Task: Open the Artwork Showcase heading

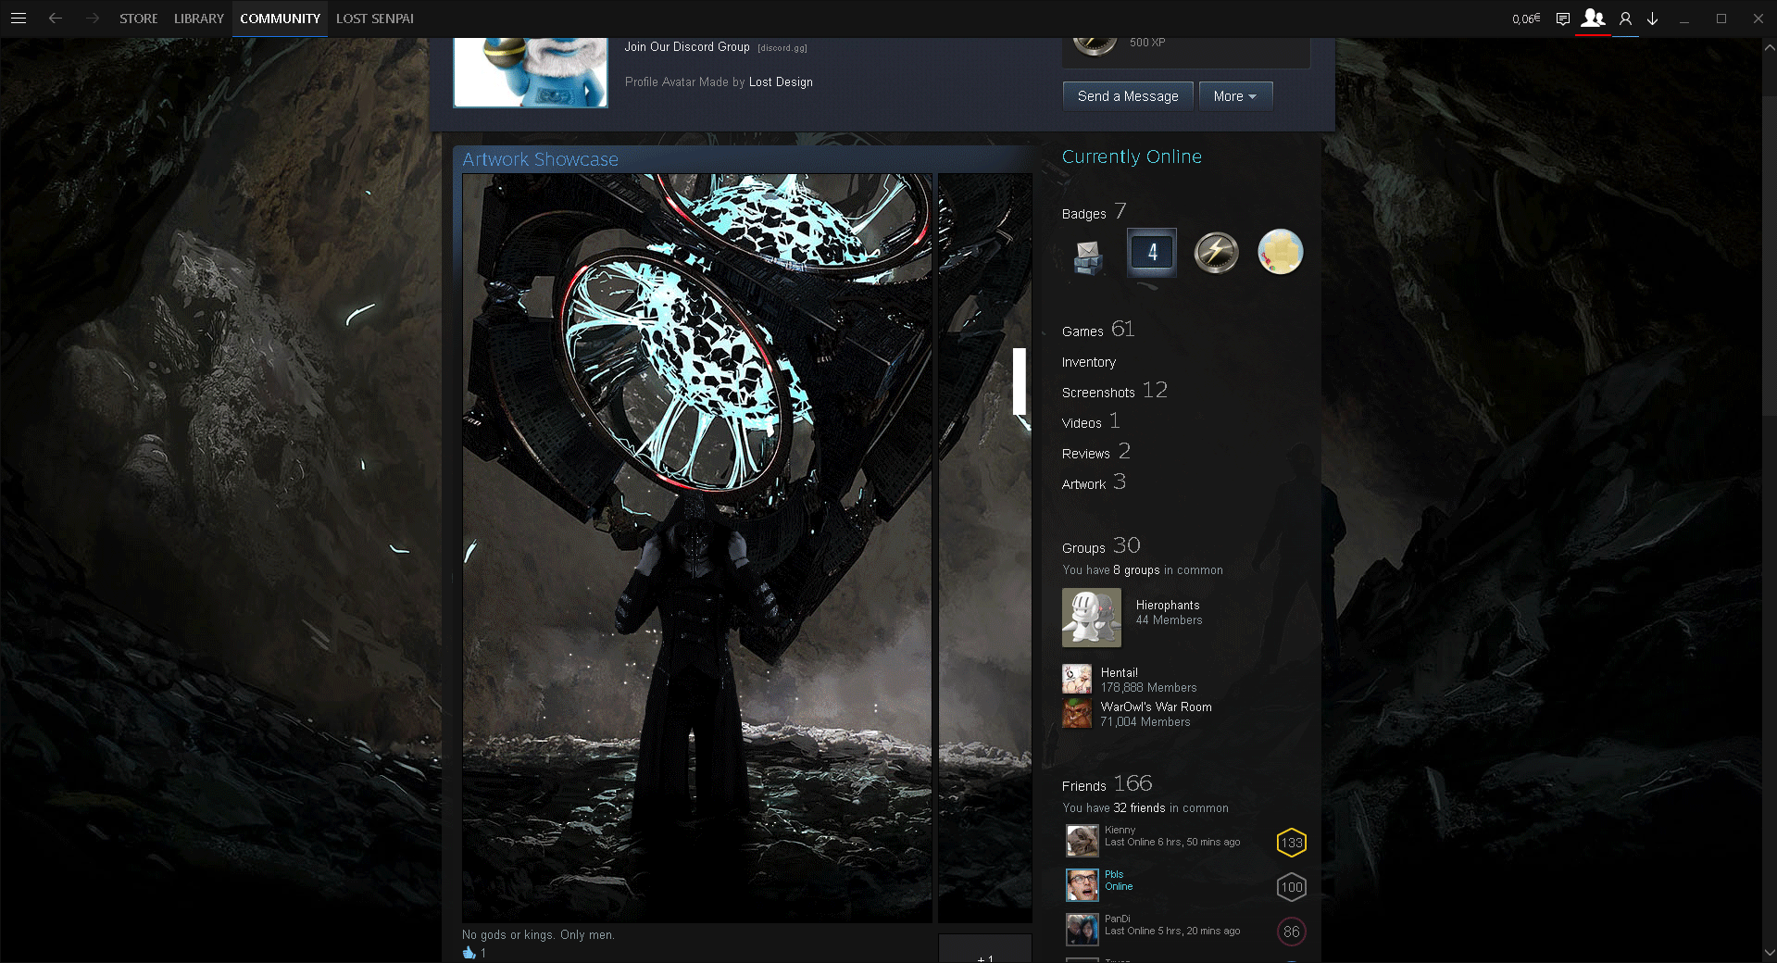Action: (x=541, y=159)
